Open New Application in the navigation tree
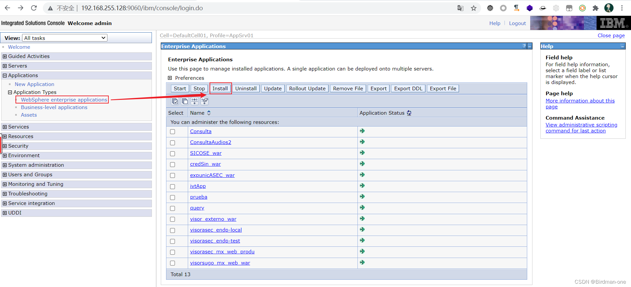Screen dimensions: 631x287 click(x=34, y=84)
